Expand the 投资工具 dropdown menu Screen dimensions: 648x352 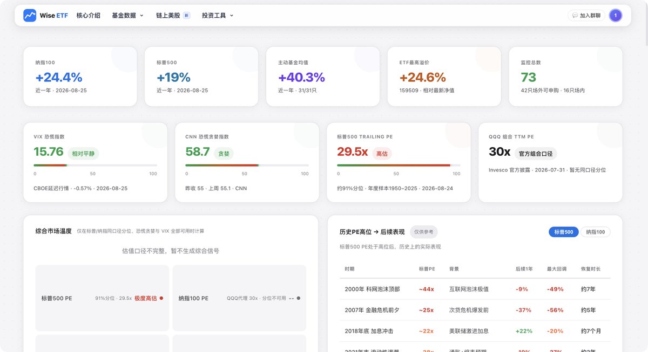coord(218,16)
